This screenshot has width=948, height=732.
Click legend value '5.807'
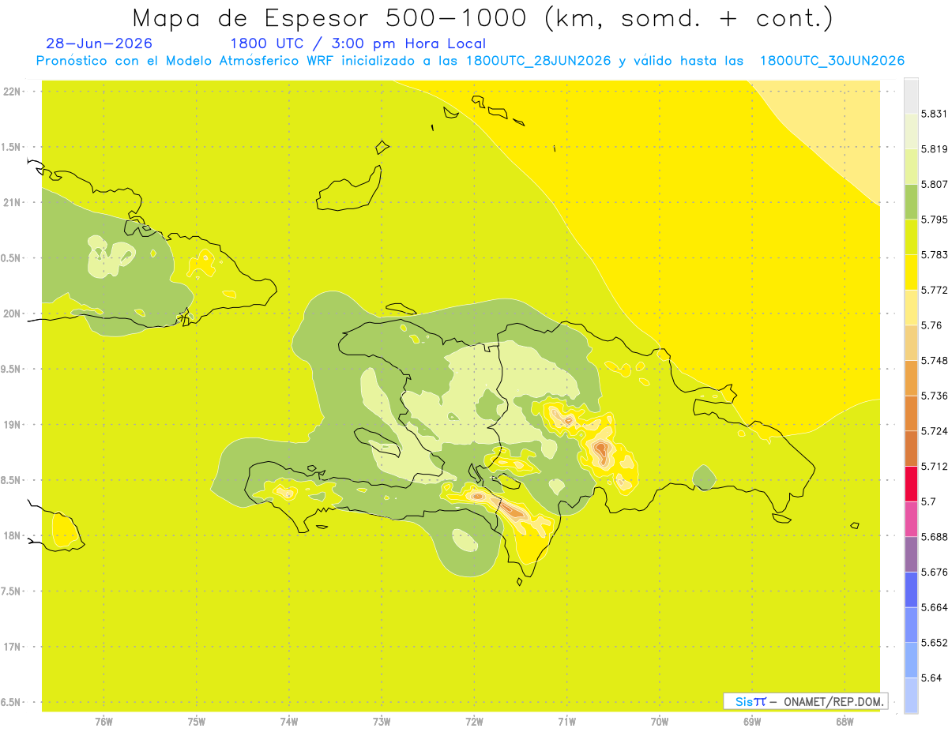(934, 184)
